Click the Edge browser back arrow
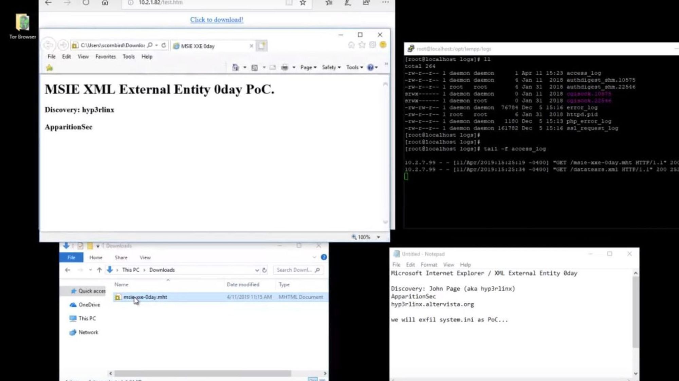The image size is (679, 381). tap(49, 3)
